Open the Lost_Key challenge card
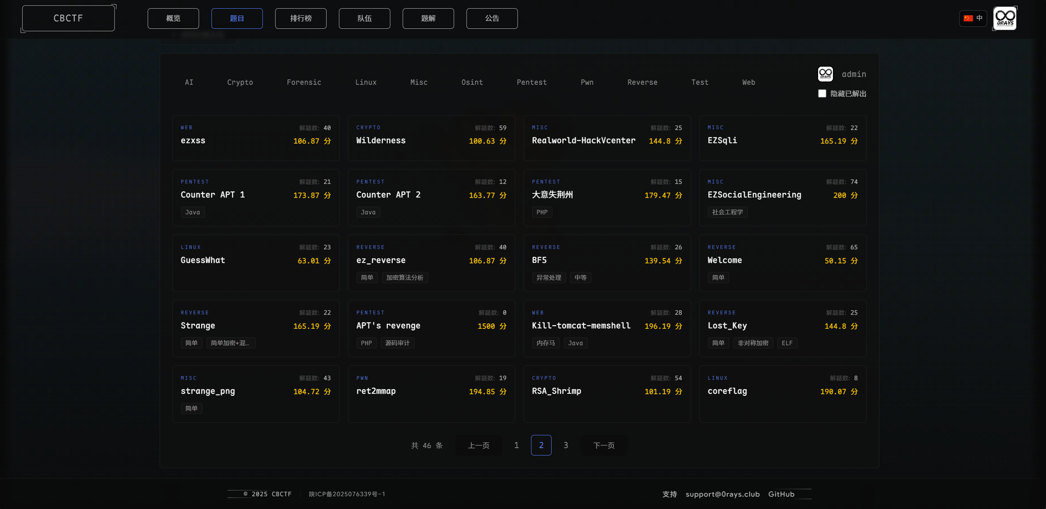 point(783,328)
